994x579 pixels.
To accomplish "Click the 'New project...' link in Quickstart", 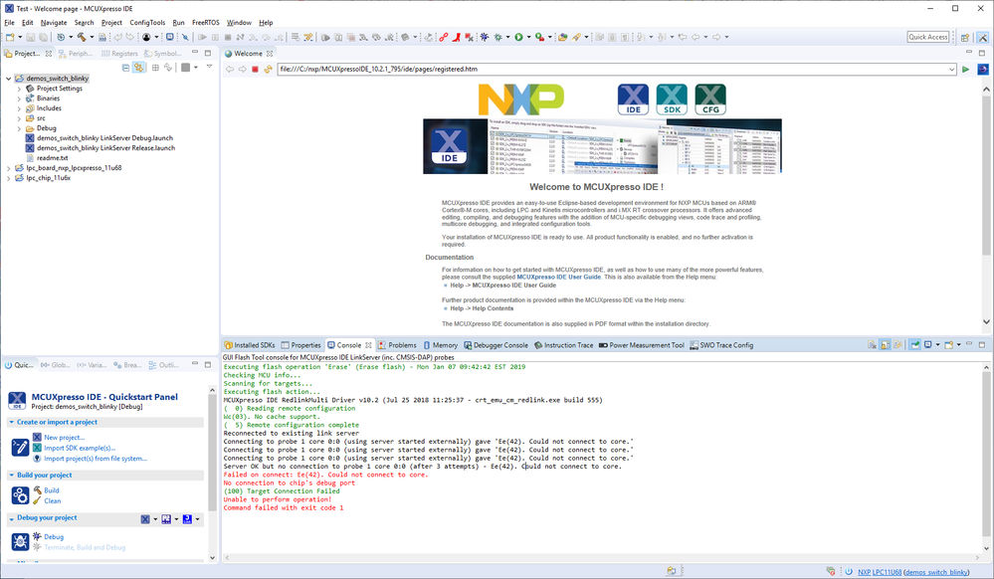I will (x=64, y=438).
